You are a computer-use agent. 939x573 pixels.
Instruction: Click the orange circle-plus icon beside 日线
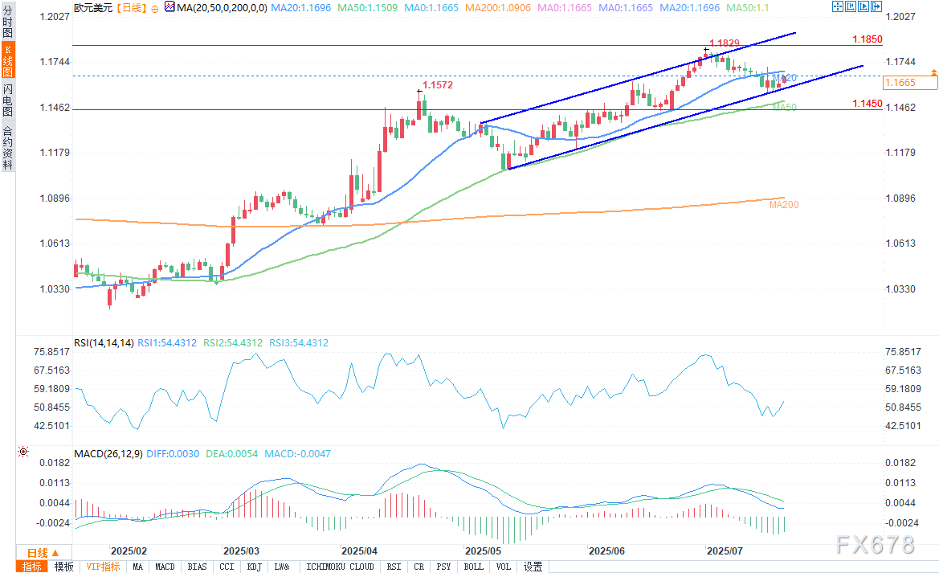(154, 7)
